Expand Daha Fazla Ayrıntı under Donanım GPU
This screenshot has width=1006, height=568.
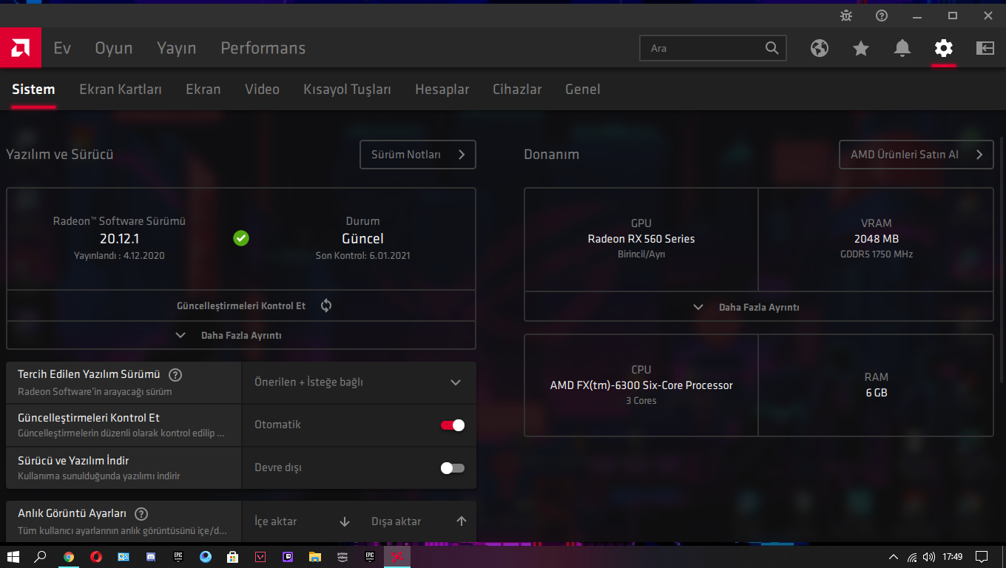[x=759, y=307]
